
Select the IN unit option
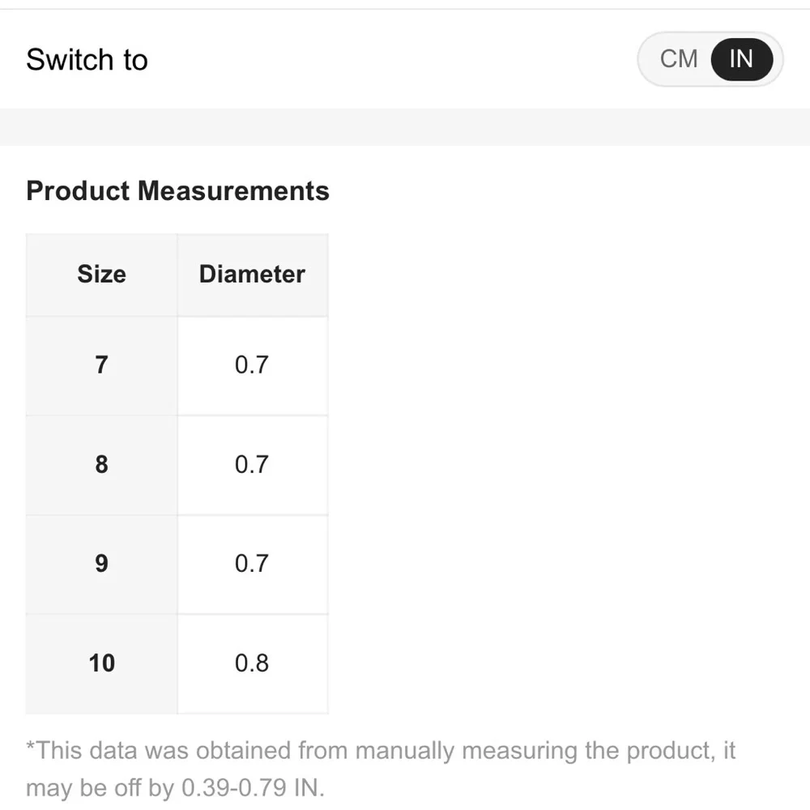pos(741,59)
